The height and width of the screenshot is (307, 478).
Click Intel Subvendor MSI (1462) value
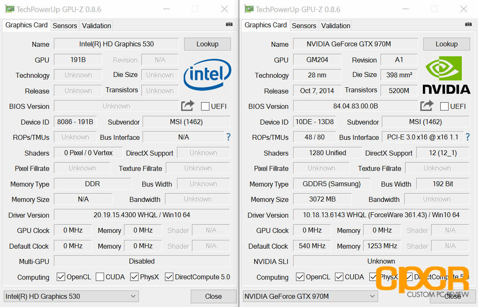186,122
